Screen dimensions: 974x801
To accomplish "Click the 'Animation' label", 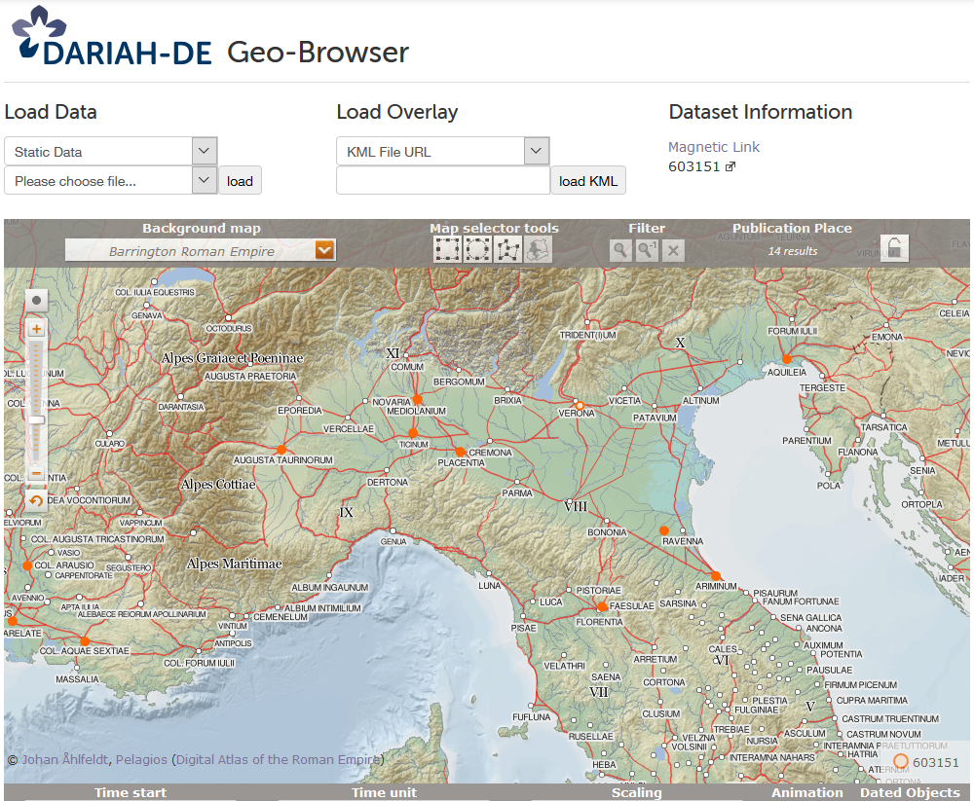I will pyautogui.click(x=806, y=792).
